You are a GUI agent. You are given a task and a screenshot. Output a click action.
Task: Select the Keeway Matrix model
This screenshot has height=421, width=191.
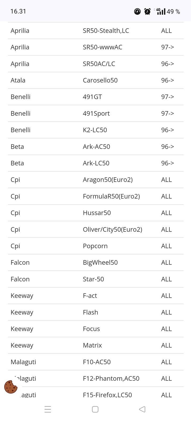92,345
